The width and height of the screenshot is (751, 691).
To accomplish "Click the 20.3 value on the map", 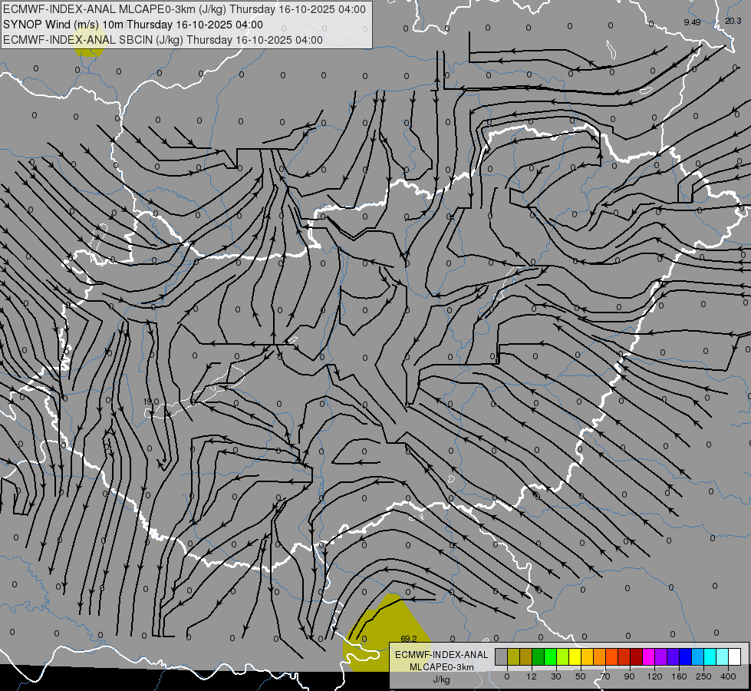I will pyautogui.click(x=733, y=21).
